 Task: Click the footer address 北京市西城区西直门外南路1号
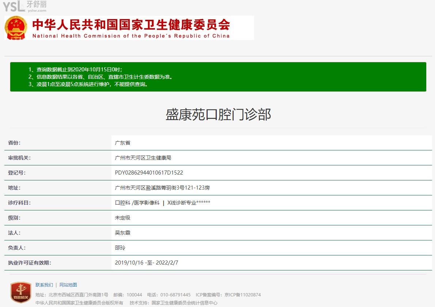point(78,295)
